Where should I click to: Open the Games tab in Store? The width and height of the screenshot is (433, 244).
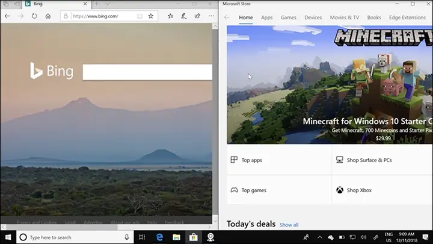point(289,17)
